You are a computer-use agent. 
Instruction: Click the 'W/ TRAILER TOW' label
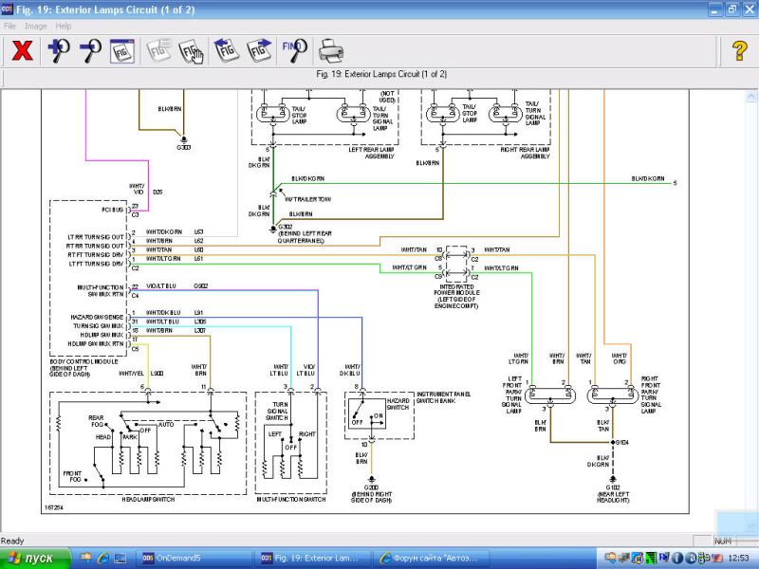point(307,199)
